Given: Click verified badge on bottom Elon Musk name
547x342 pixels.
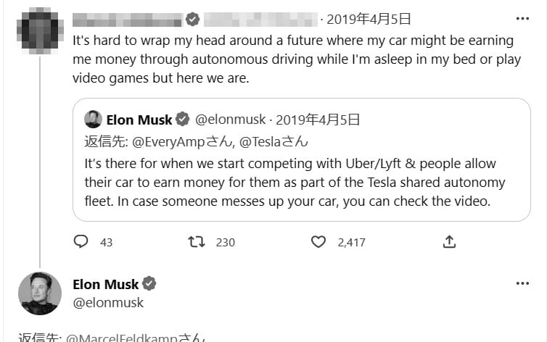Looking at the screenshot, I should (149, 284).
